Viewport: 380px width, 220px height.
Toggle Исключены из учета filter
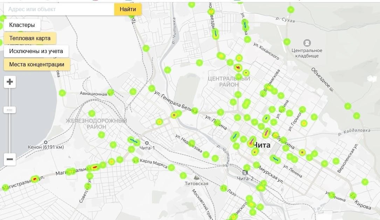click(x=36, y=51)
